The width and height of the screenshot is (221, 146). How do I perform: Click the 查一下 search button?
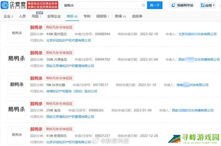point(155,5)
